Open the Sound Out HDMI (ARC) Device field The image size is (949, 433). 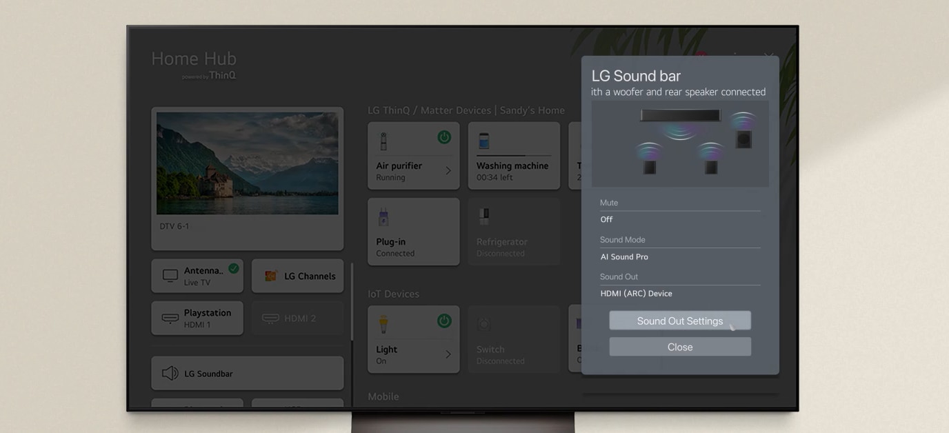point(679,293)
